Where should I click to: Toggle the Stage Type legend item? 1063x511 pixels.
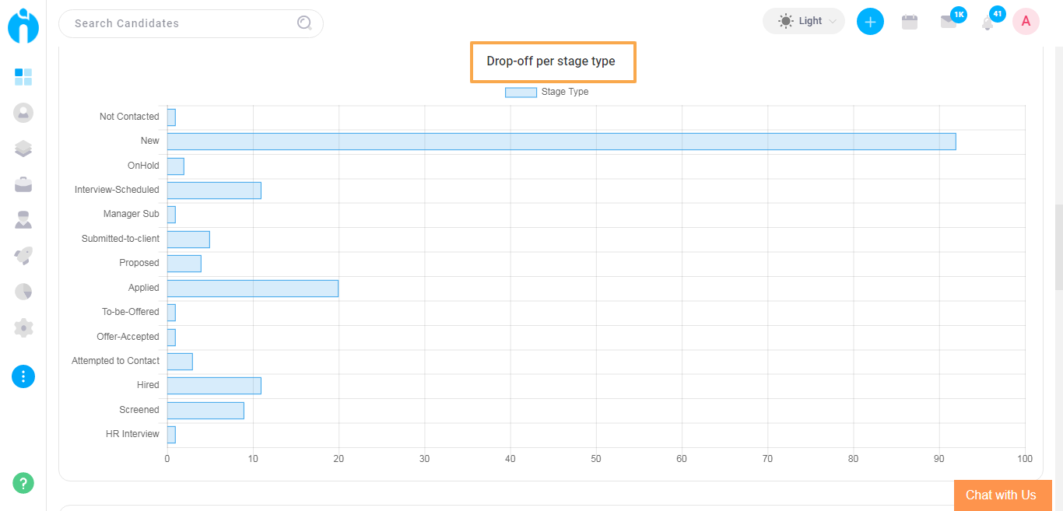point(547,92)
